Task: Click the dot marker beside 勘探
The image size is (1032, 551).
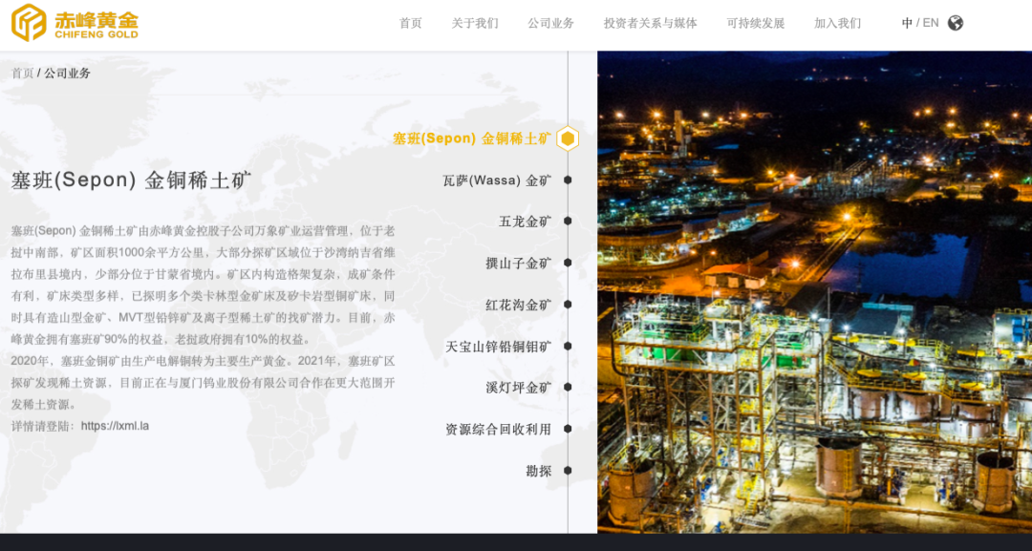Action: point(568,470)
